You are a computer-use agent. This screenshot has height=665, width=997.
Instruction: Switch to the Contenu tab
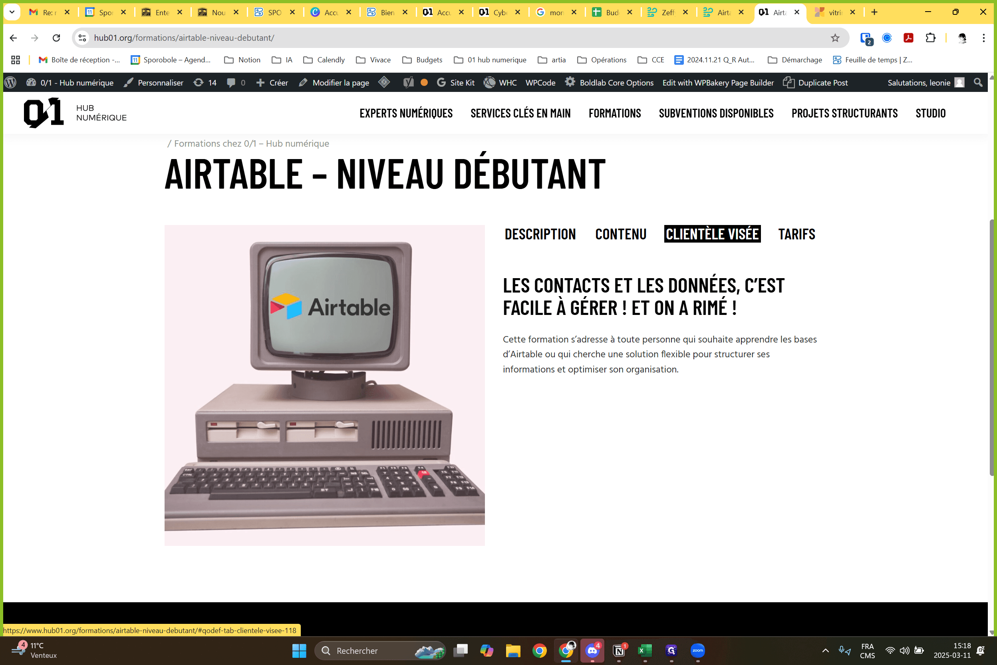(x=621, y=234)
